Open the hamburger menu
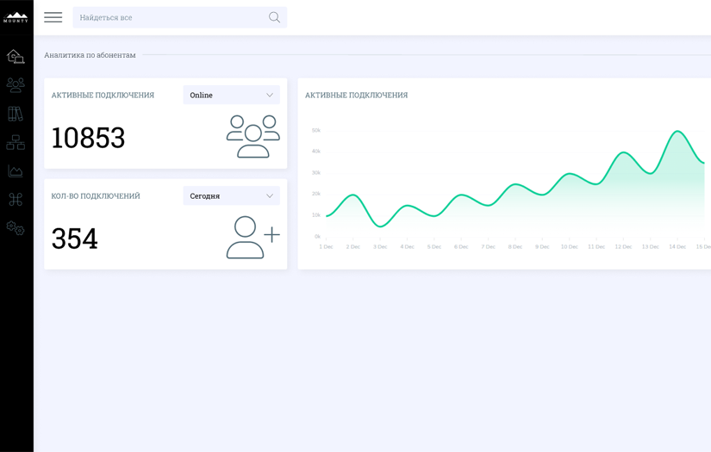This screenshot has width=711, height=452. (x=53, y=17)
